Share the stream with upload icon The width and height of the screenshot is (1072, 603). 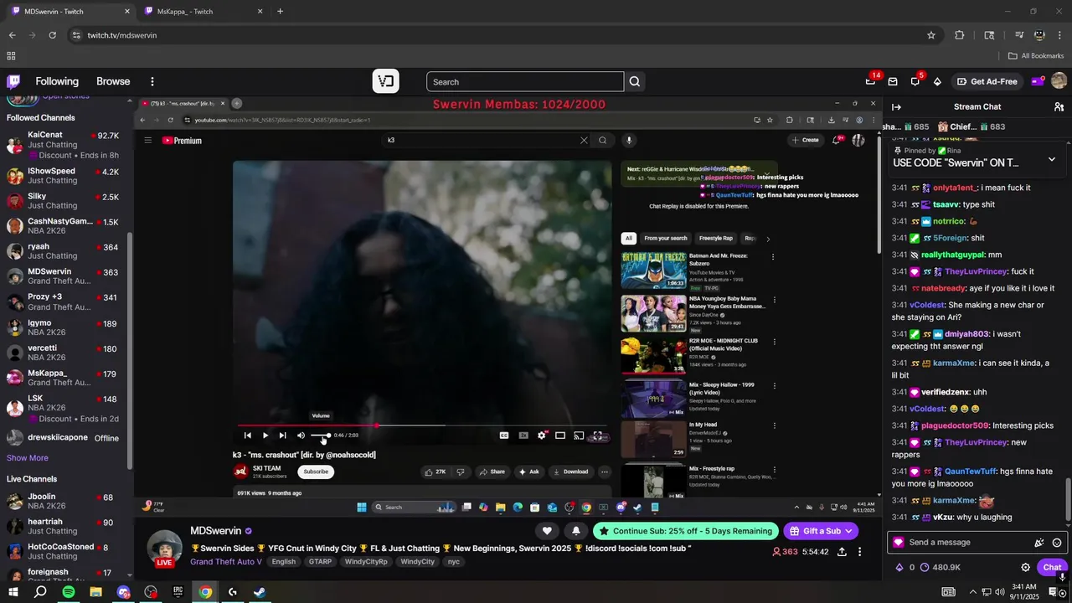[842, 552]
